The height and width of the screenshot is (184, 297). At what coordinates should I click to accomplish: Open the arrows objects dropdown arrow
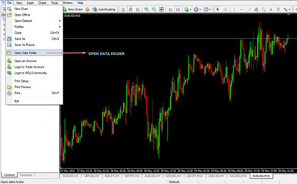point(289,9)
